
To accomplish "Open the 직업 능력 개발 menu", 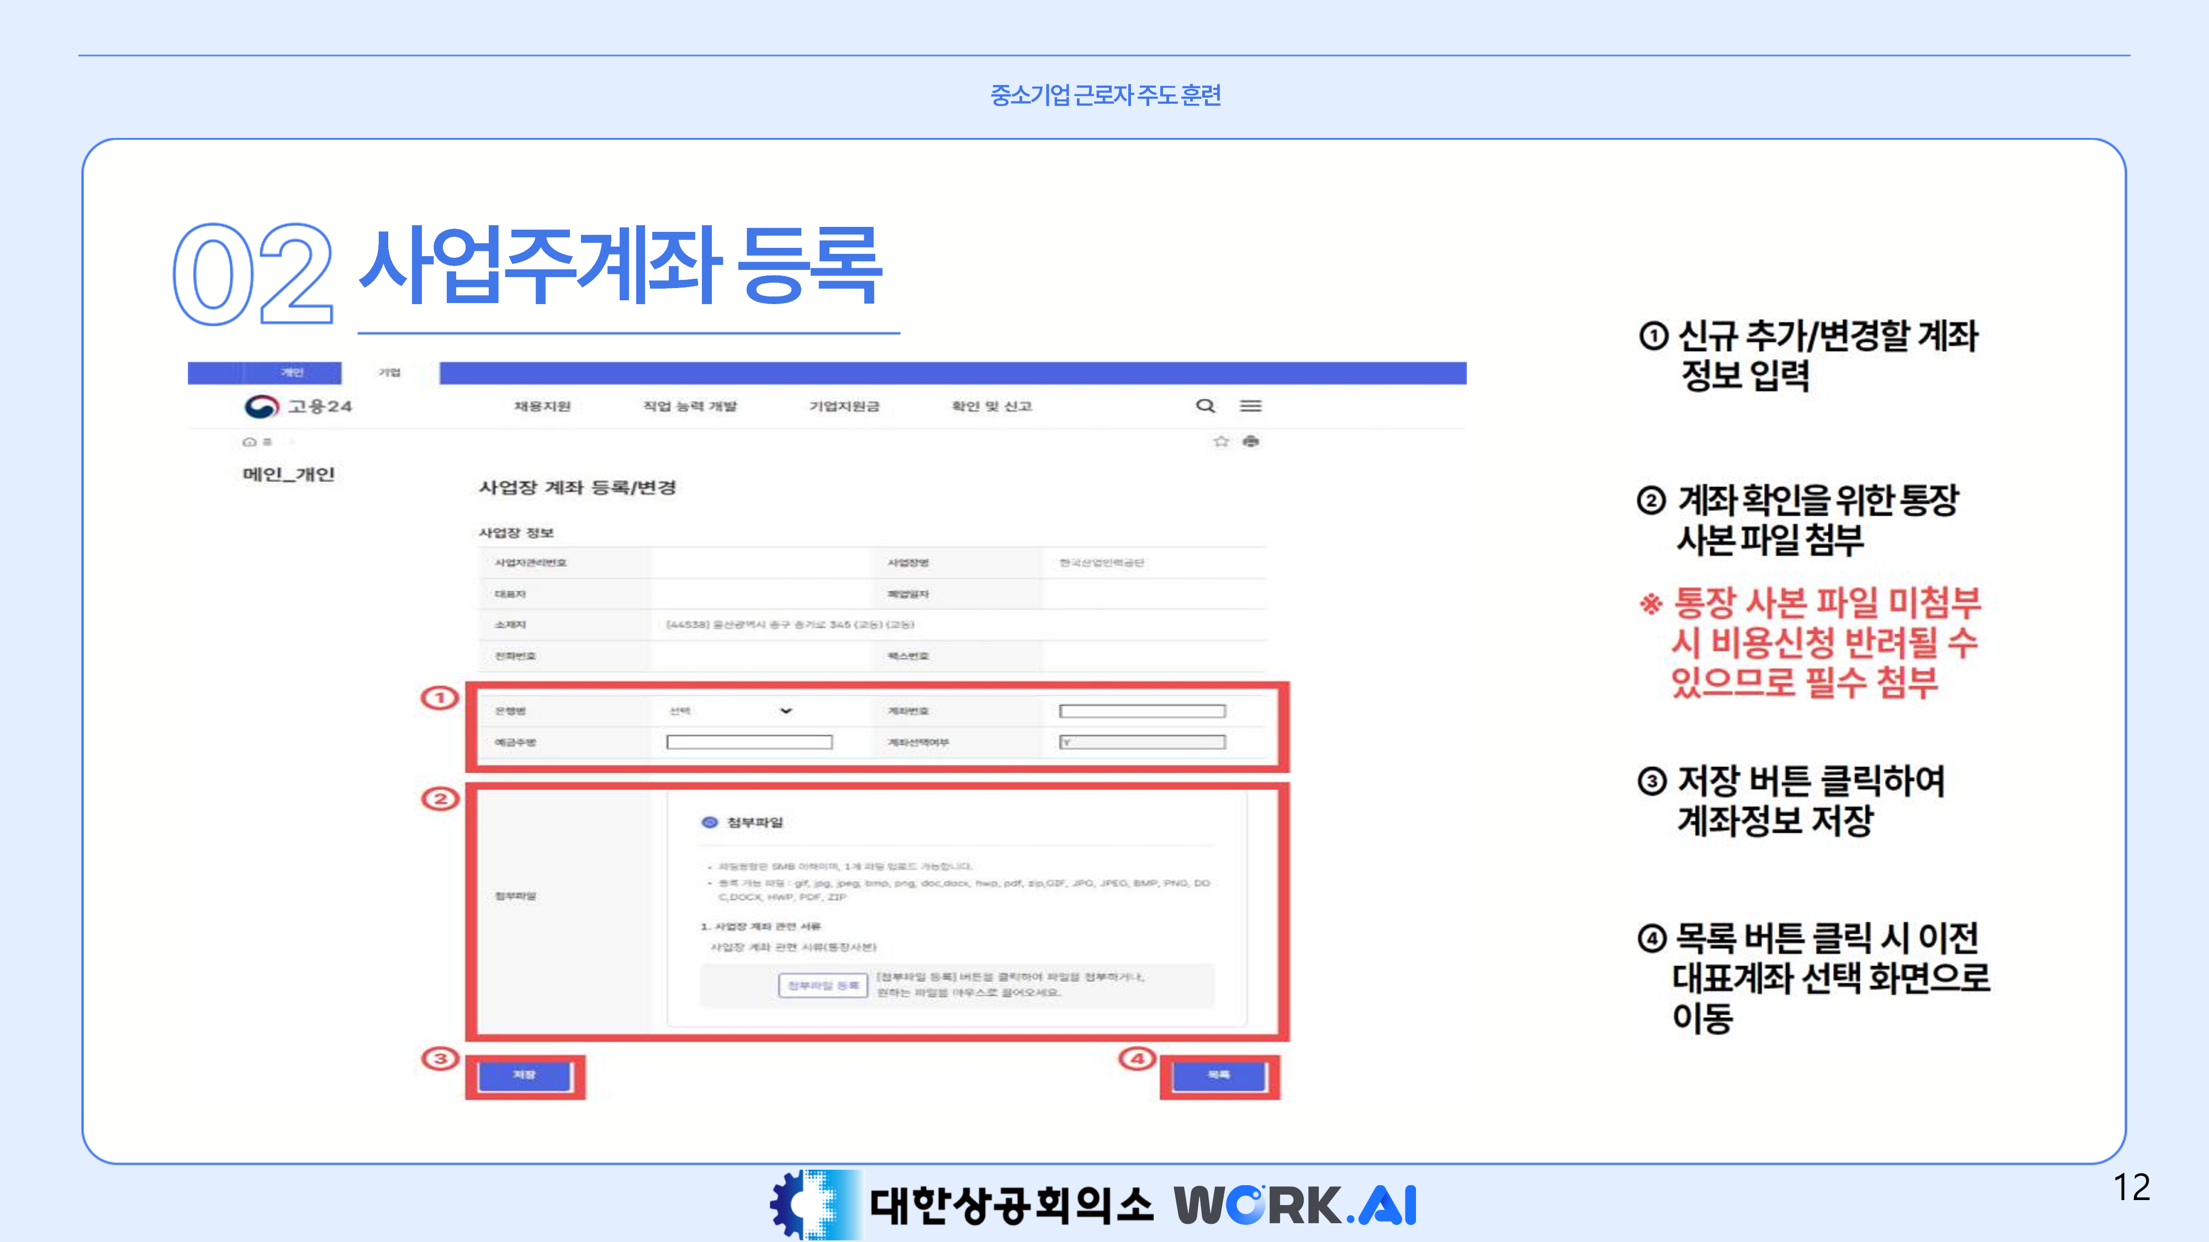I will 689,406.
